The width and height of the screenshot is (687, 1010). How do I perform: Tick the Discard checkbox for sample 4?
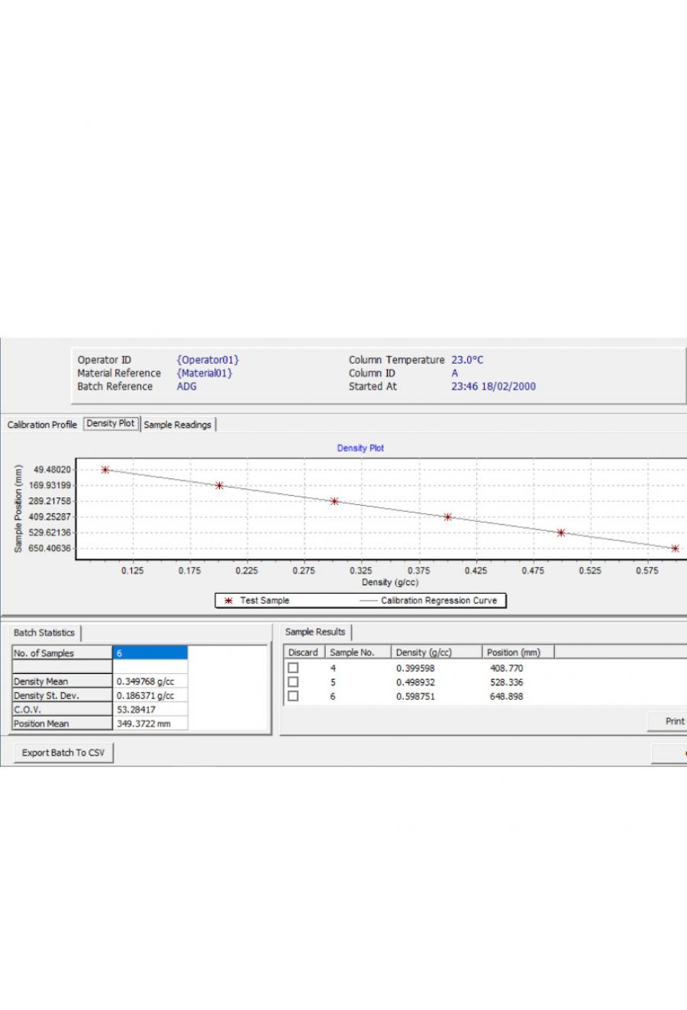tap(293, 668)
